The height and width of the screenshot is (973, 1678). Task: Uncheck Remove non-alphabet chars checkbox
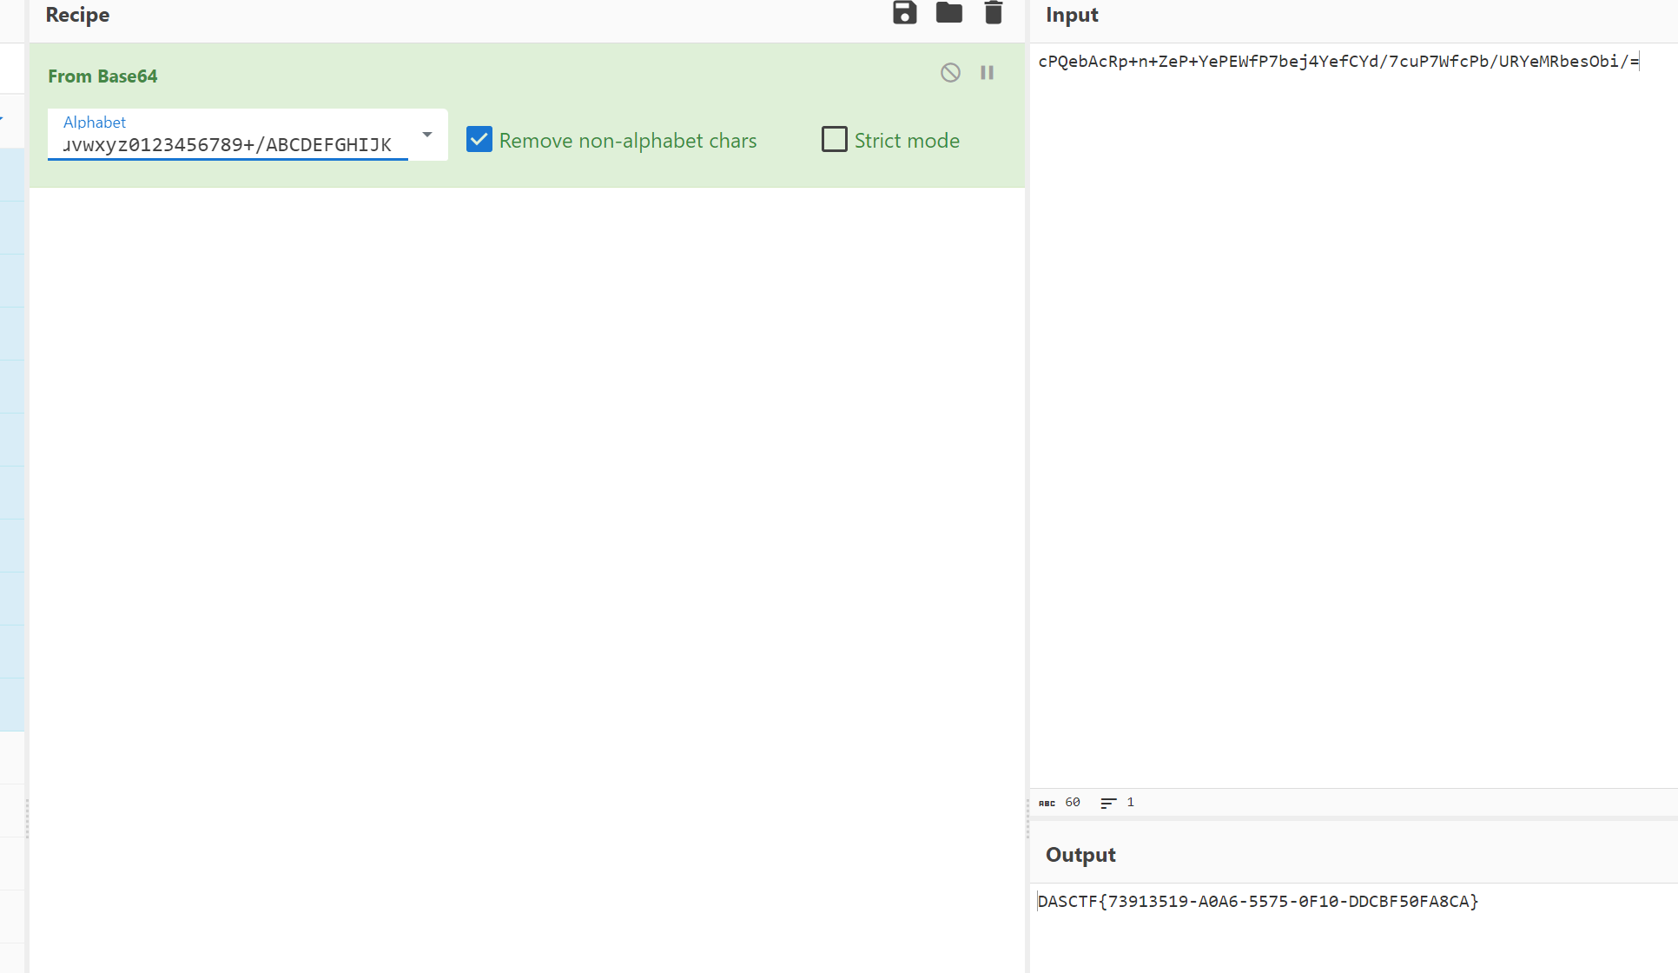(479, 140)
